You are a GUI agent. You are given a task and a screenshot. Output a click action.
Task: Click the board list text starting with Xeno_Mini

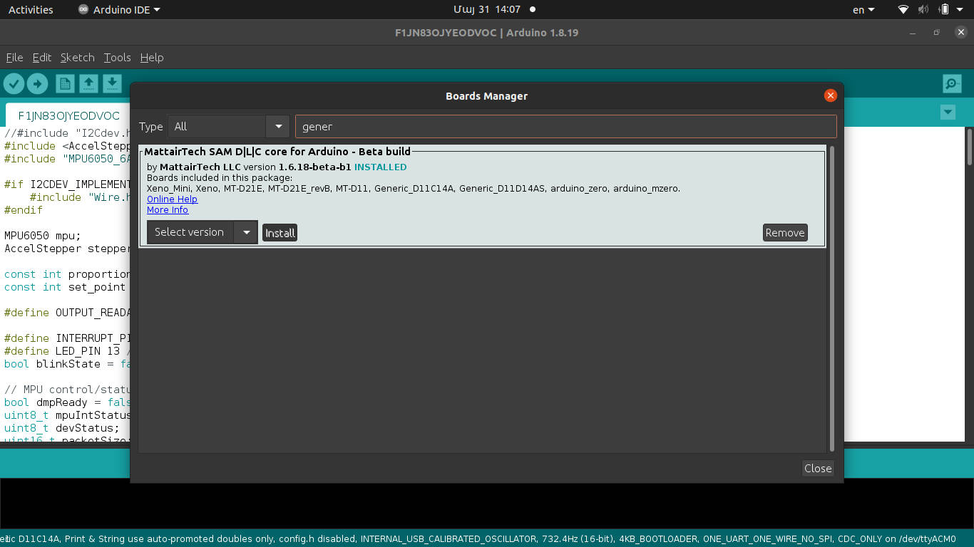(414, 189)
